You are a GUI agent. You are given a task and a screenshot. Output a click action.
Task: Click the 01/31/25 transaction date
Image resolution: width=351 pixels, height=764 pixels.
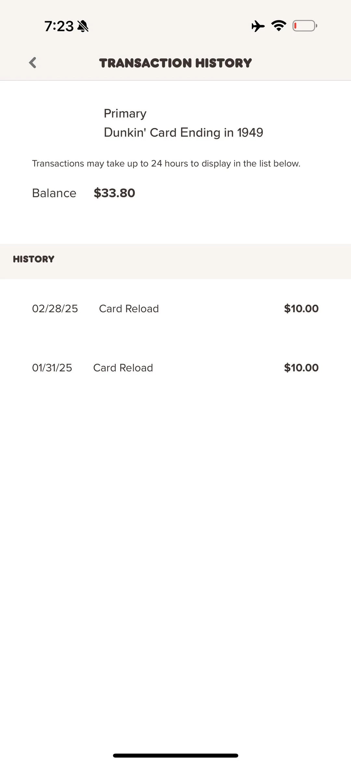52,368
